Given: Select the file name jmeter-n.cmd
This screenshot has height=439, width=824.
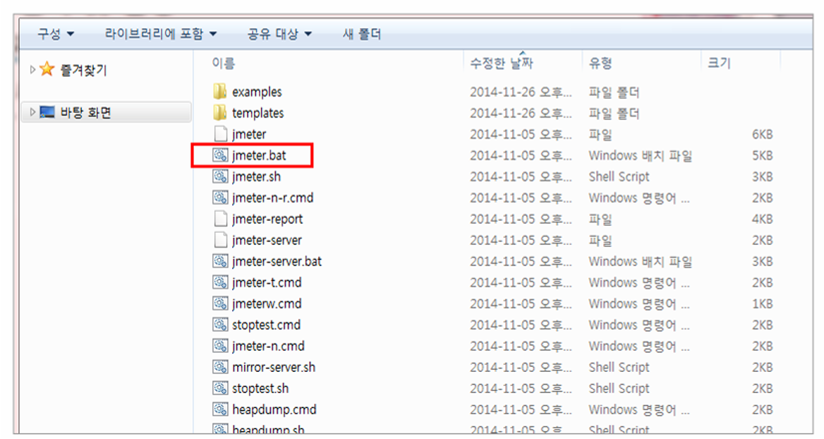Looking at the screenshot, I should click(x=269, y=346).
